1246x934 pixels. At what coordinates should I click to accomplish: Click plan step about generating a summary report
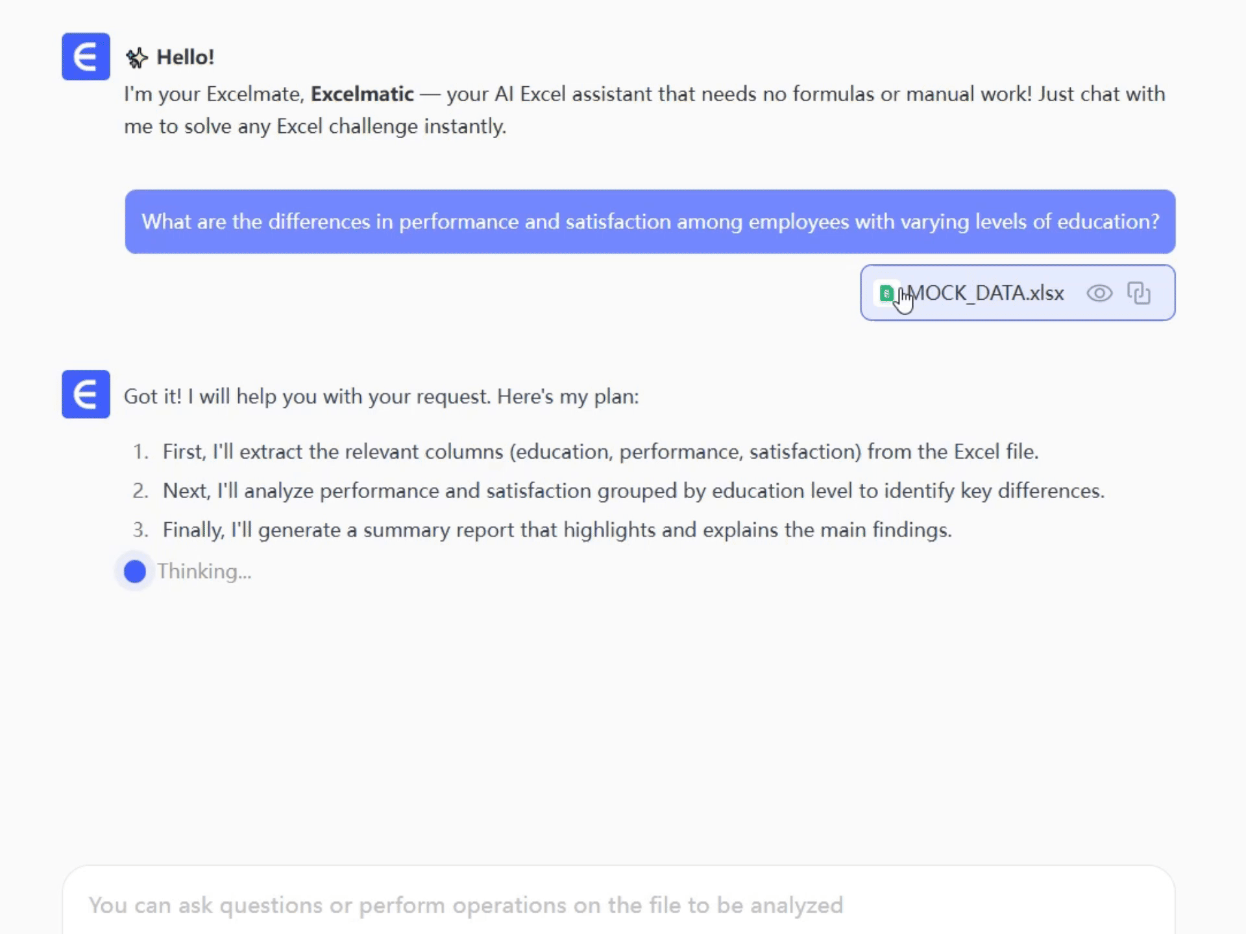click(x=557, y=531)
